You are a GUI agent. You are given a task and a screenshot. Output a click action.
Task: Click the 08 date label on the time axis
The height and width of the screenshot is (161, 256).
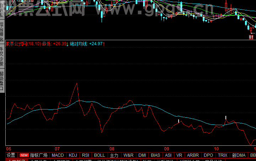pos(112,149)
